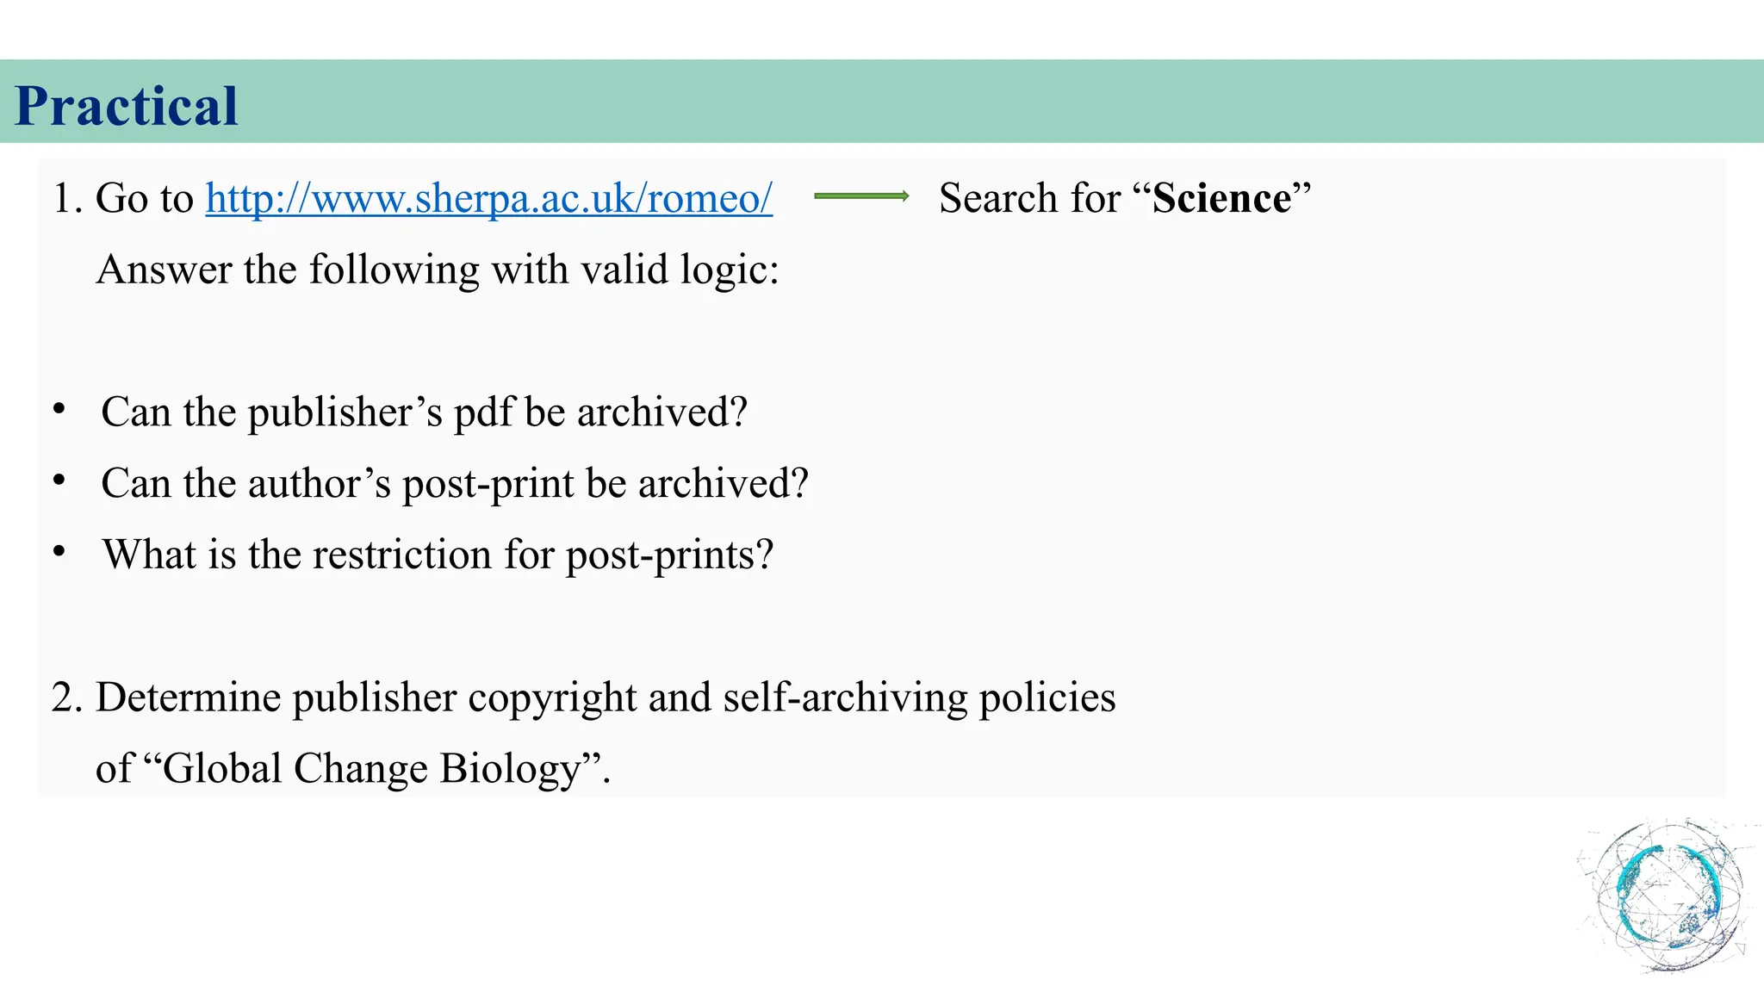Click the words "self-archiving policies"
Image resolution: width=1764 pixels, height=992 pixels.
pyautogui.click(x=919, y=697)
